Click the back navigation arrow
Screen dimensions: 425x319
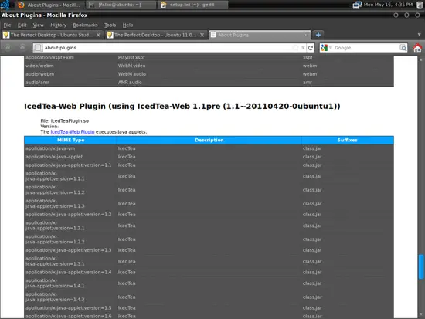pyautogui.click(x=8, y=48)
